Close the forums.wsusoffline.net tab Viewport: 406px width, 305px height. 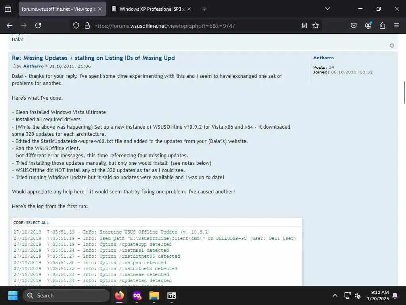100,9
